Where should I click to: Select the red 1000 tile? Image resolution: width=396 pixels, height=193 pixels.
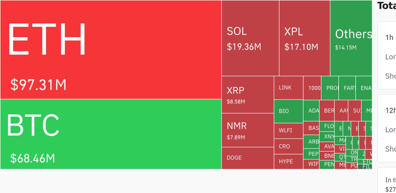(312, 88)
